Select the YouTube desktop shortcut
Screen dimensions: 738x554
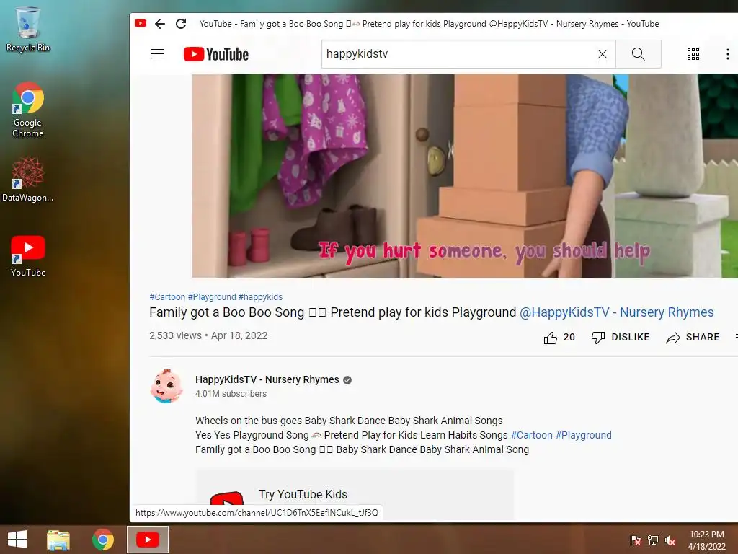28,256
